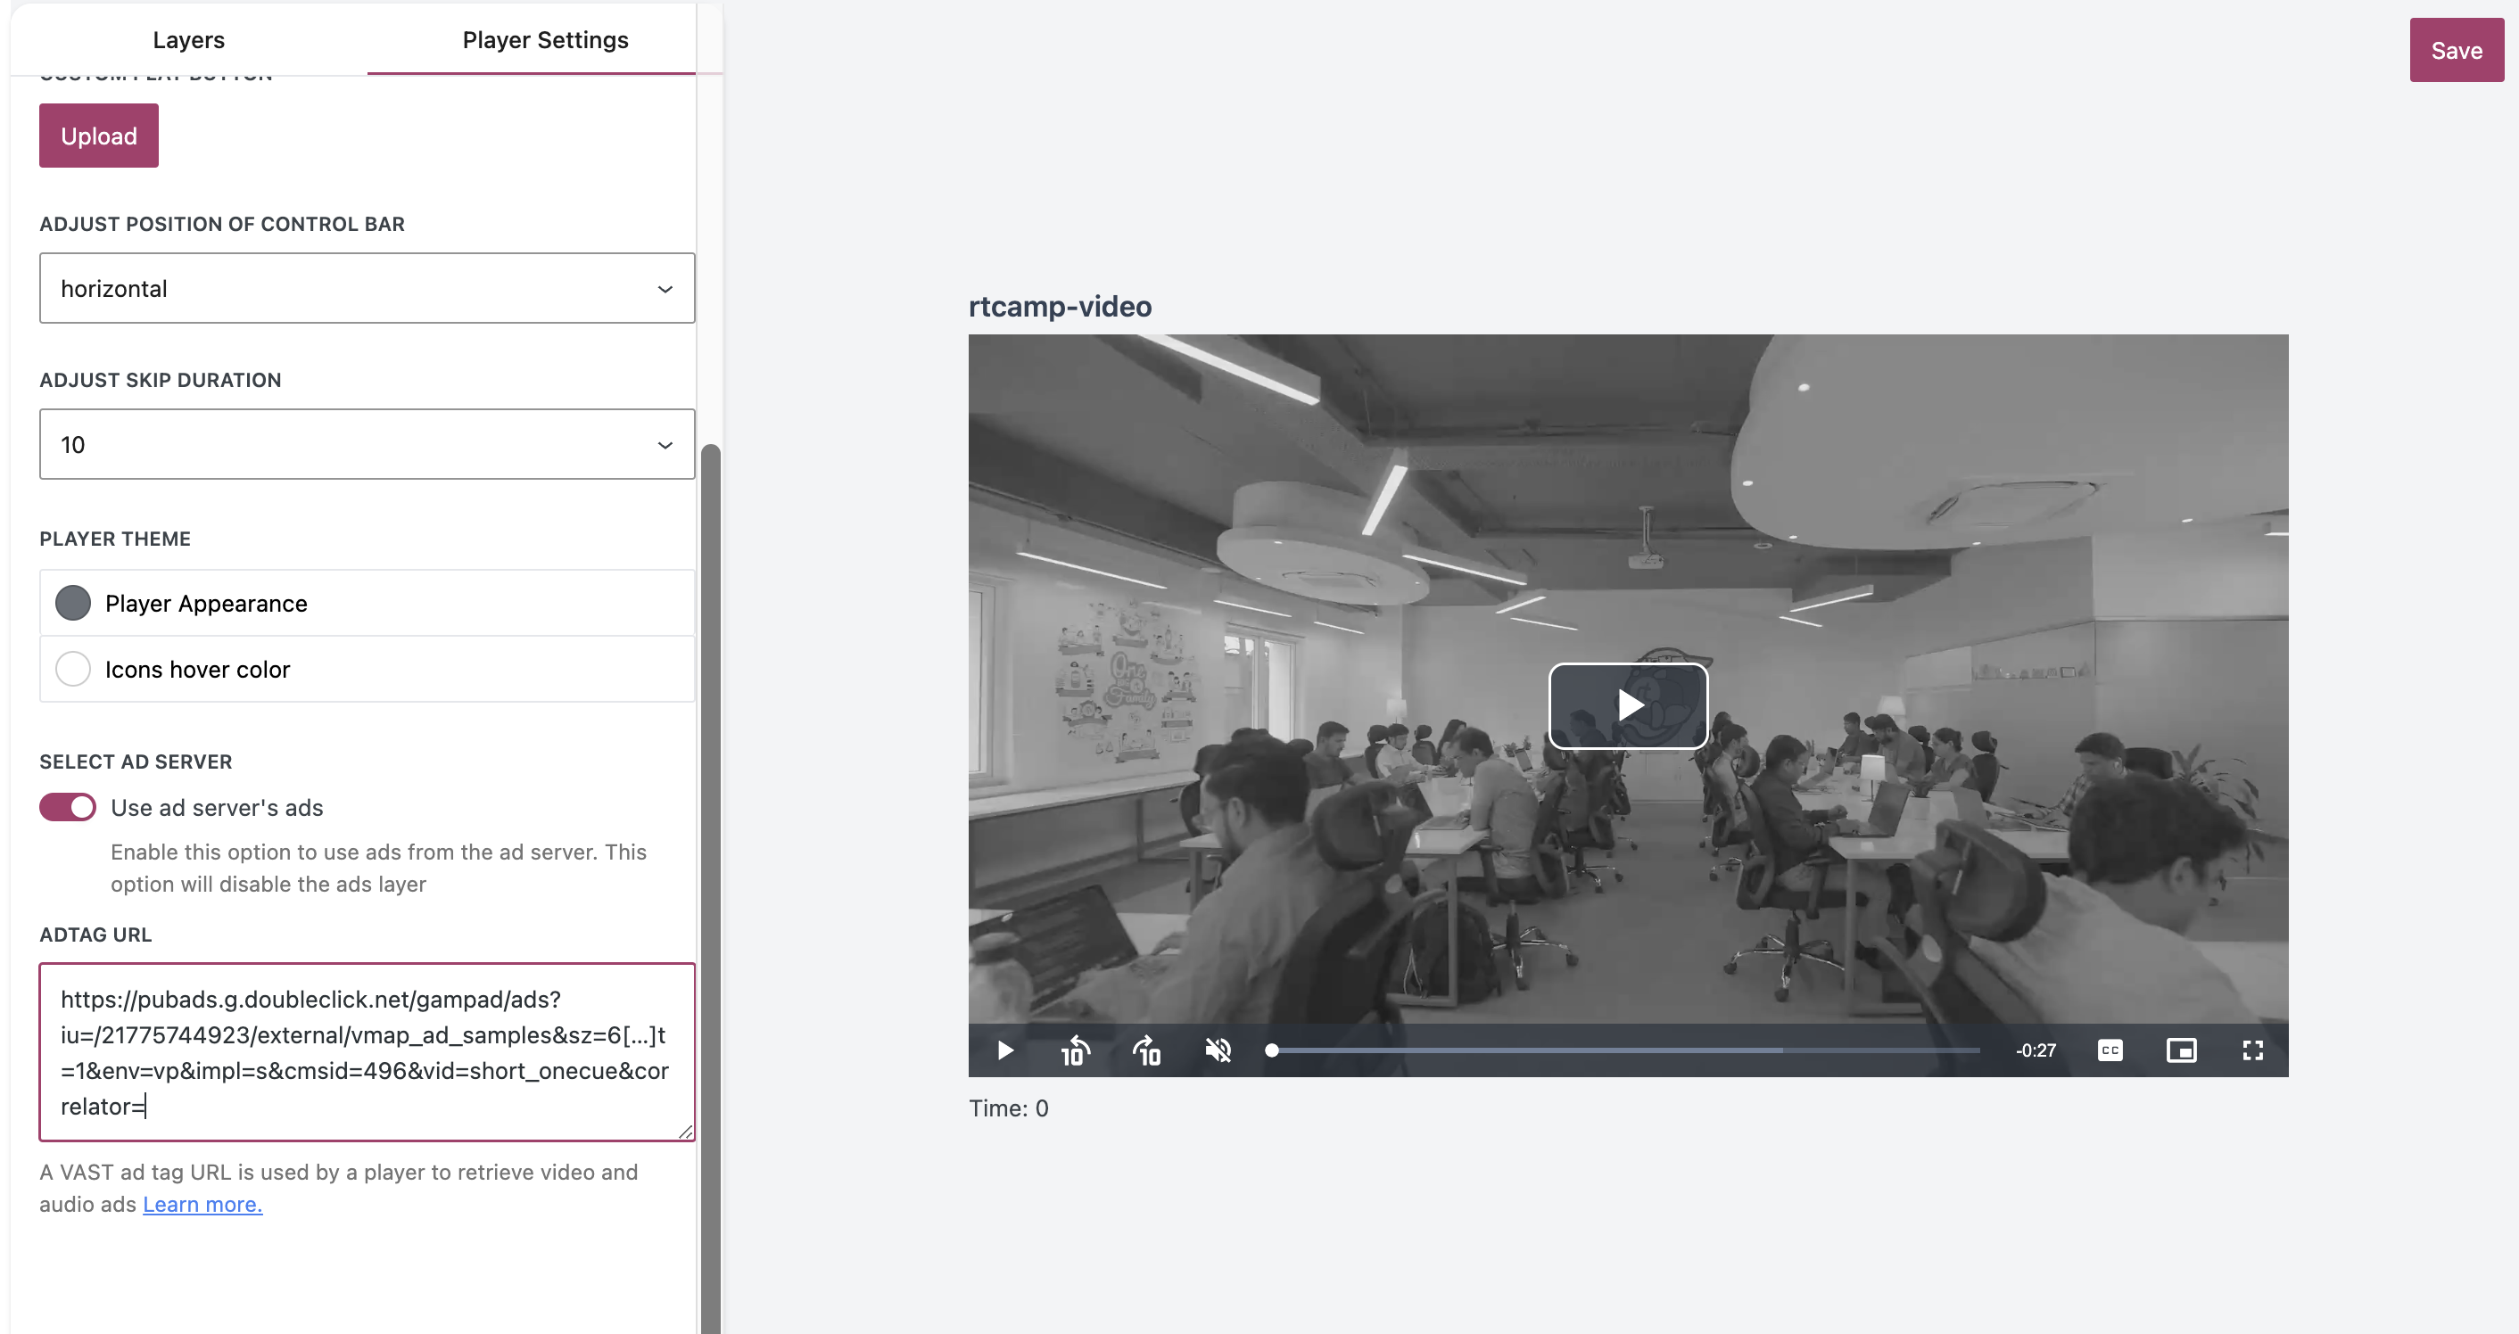Image resolution: width=2519 pixels, height=1334 pixels.
Task: Activate picture-in-picture mode
Action: click(2182, 1050)
